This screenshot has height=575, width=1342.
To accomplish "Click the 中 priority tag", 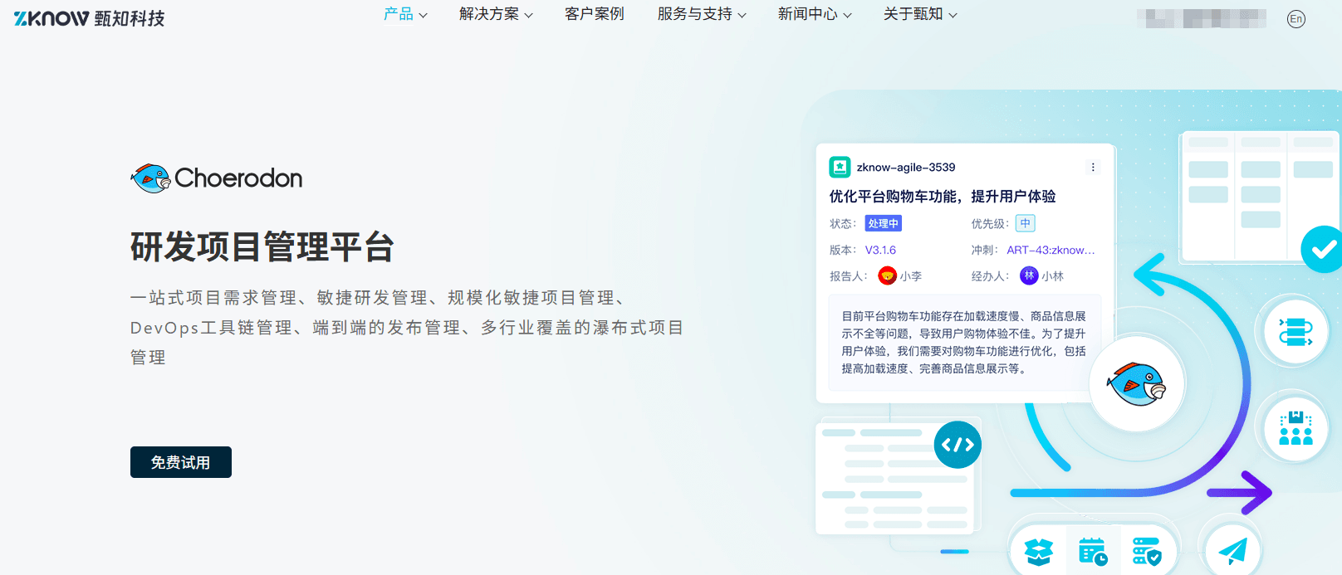I will tap(1026, 223).
